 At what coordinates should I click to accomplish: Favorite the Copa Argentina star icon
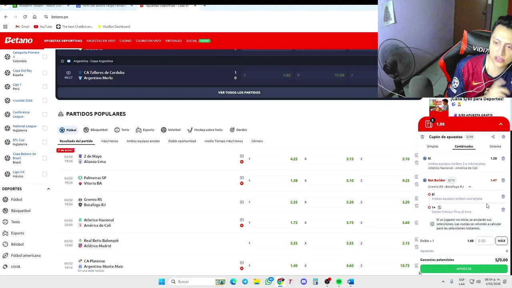click(62, 61)
